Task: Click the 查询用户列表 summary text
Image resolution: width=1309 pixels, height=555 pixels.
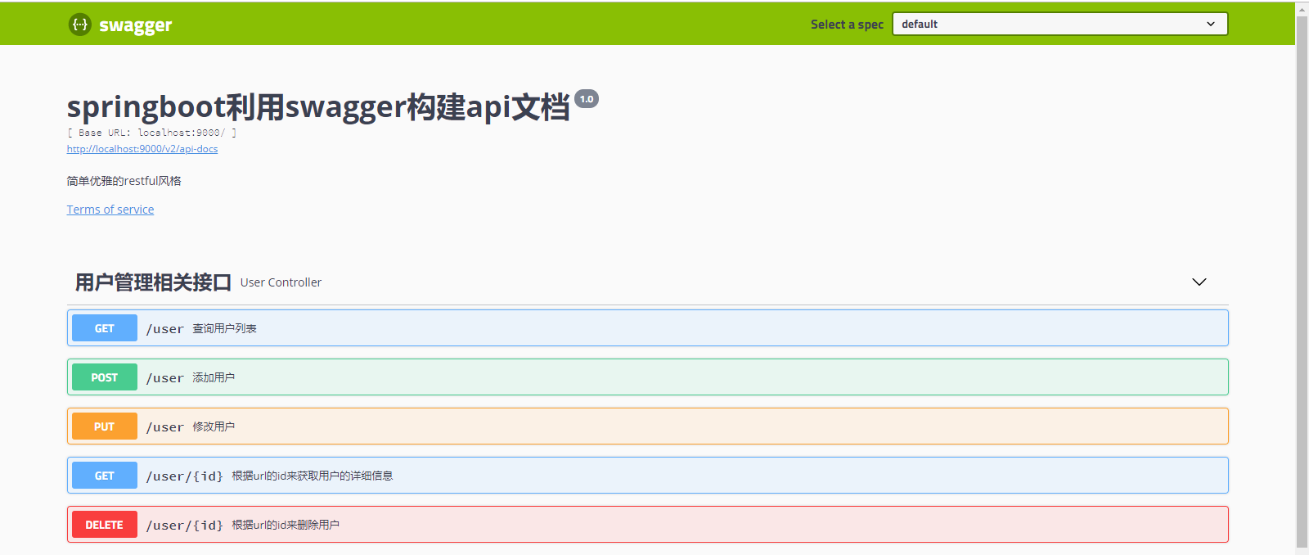Action: pyautogui.click(x=225, y=328)
